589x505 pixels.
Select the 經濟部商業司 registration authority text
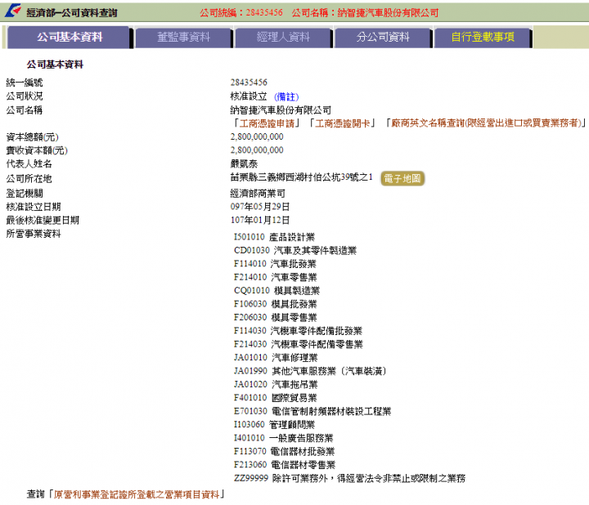258,194
